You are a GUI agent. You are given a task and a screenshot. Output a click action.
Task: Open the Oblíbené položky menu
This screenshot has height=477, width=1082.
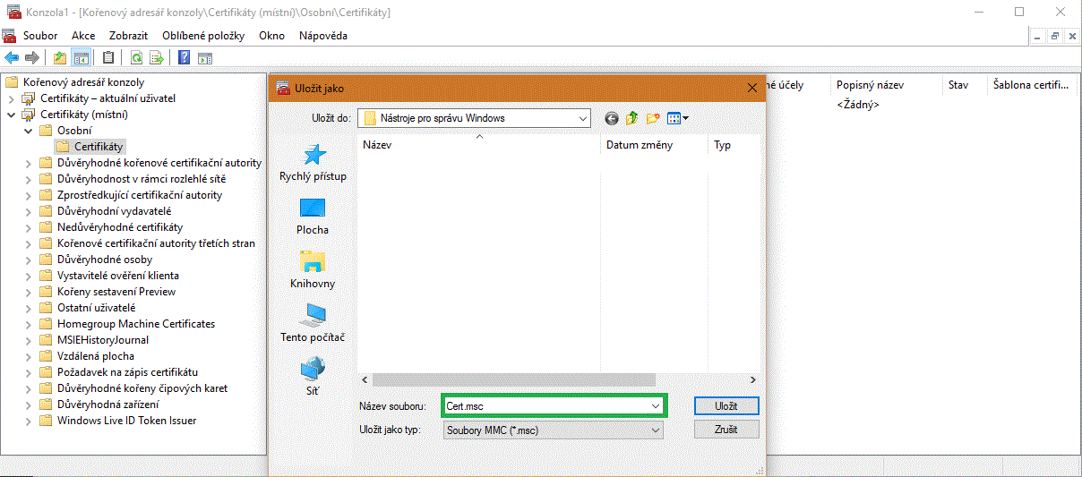203,36
